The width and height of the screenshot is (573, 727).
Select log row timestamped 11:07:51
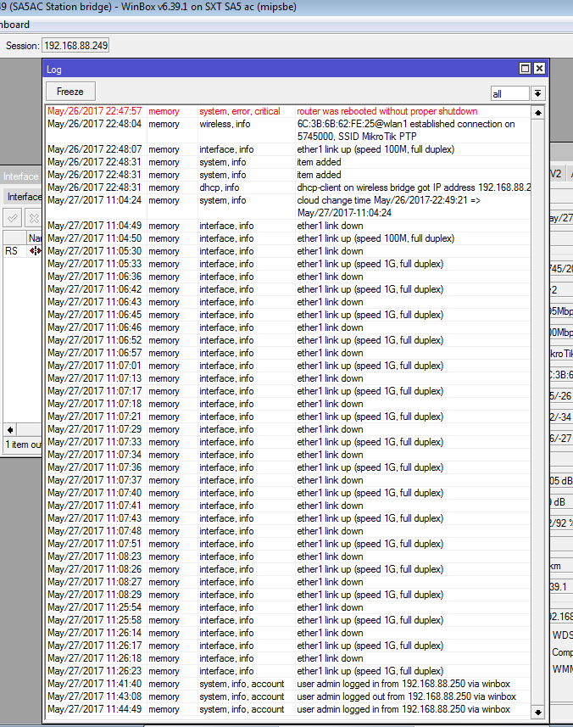tap(288, 544)
